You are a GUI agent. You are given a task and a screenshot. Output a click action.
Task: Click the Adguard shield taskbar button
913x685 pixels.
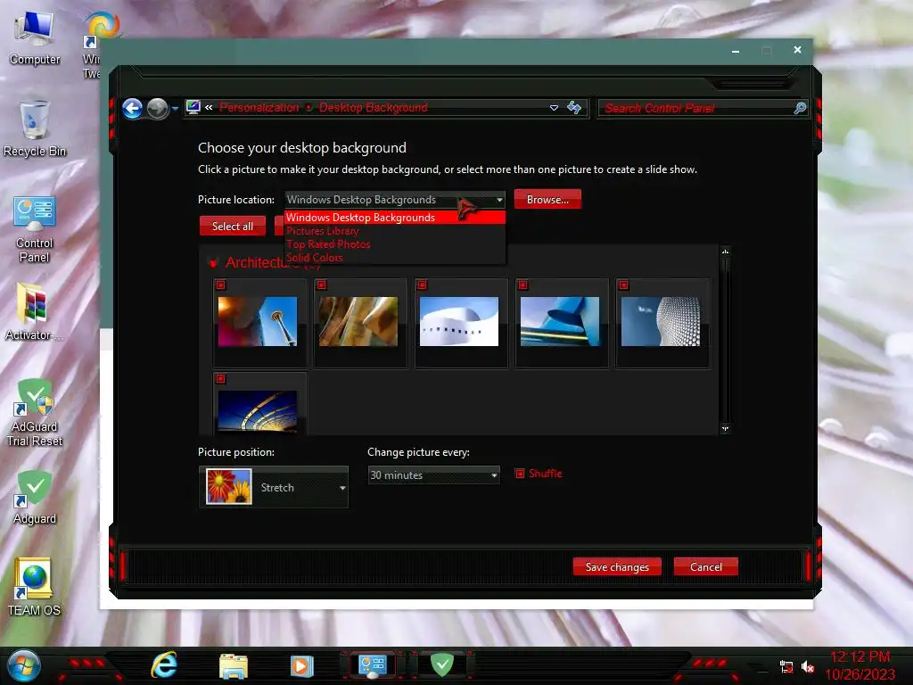tap(442, 665)
